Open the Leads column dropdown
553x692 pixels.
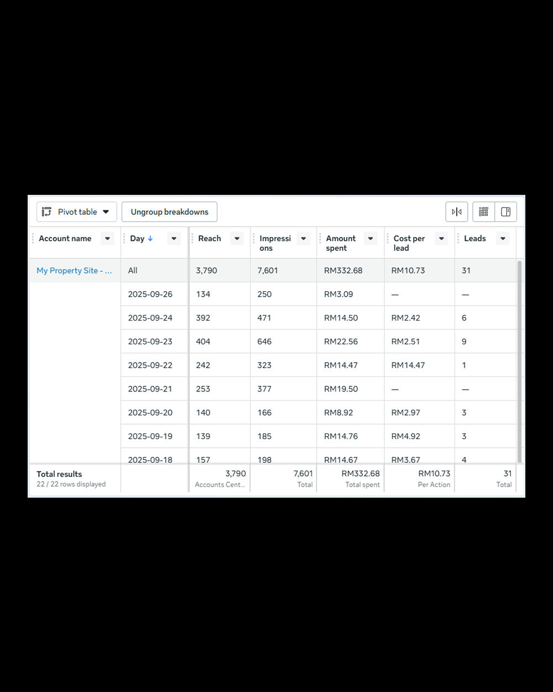[503, 238]
